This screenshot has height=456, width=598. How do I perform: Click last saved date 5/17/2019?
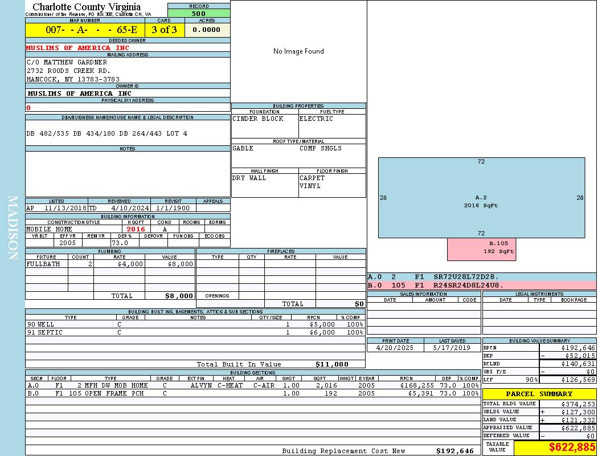452,348
